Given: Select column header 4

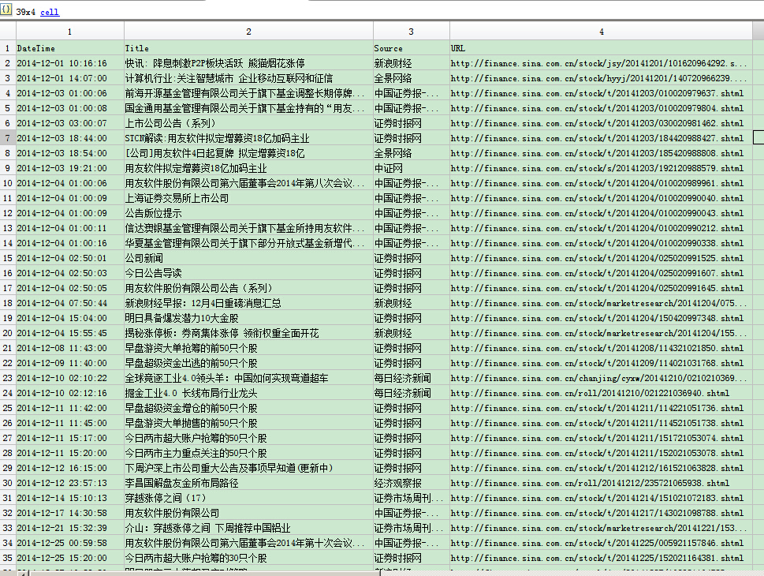Looking at the screenshot, I should pyautogui.click(x=602, y=32).
